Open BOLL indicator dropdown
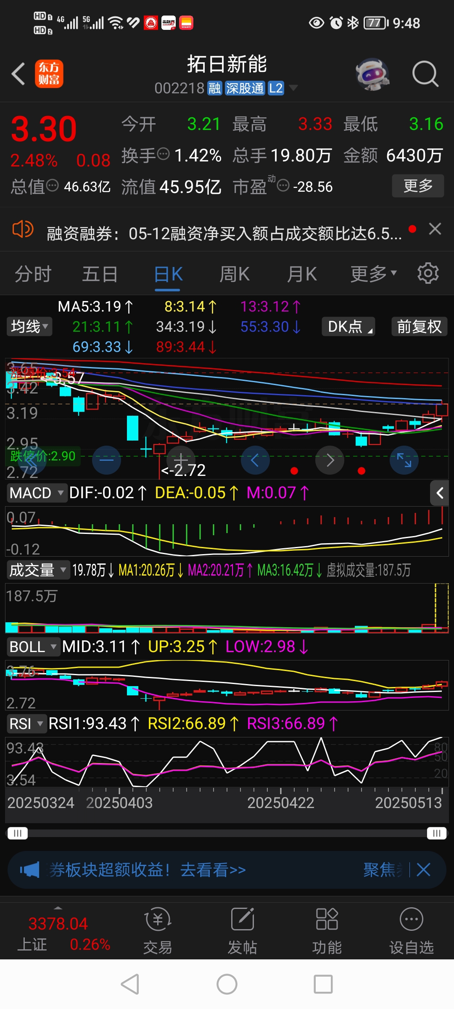Image resolution: width=454 pixels, height=1009 pixels. point(34,647)
